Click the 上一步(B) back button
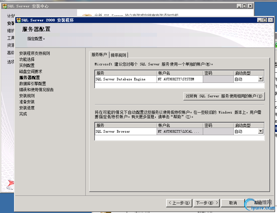 click(179, 203)
